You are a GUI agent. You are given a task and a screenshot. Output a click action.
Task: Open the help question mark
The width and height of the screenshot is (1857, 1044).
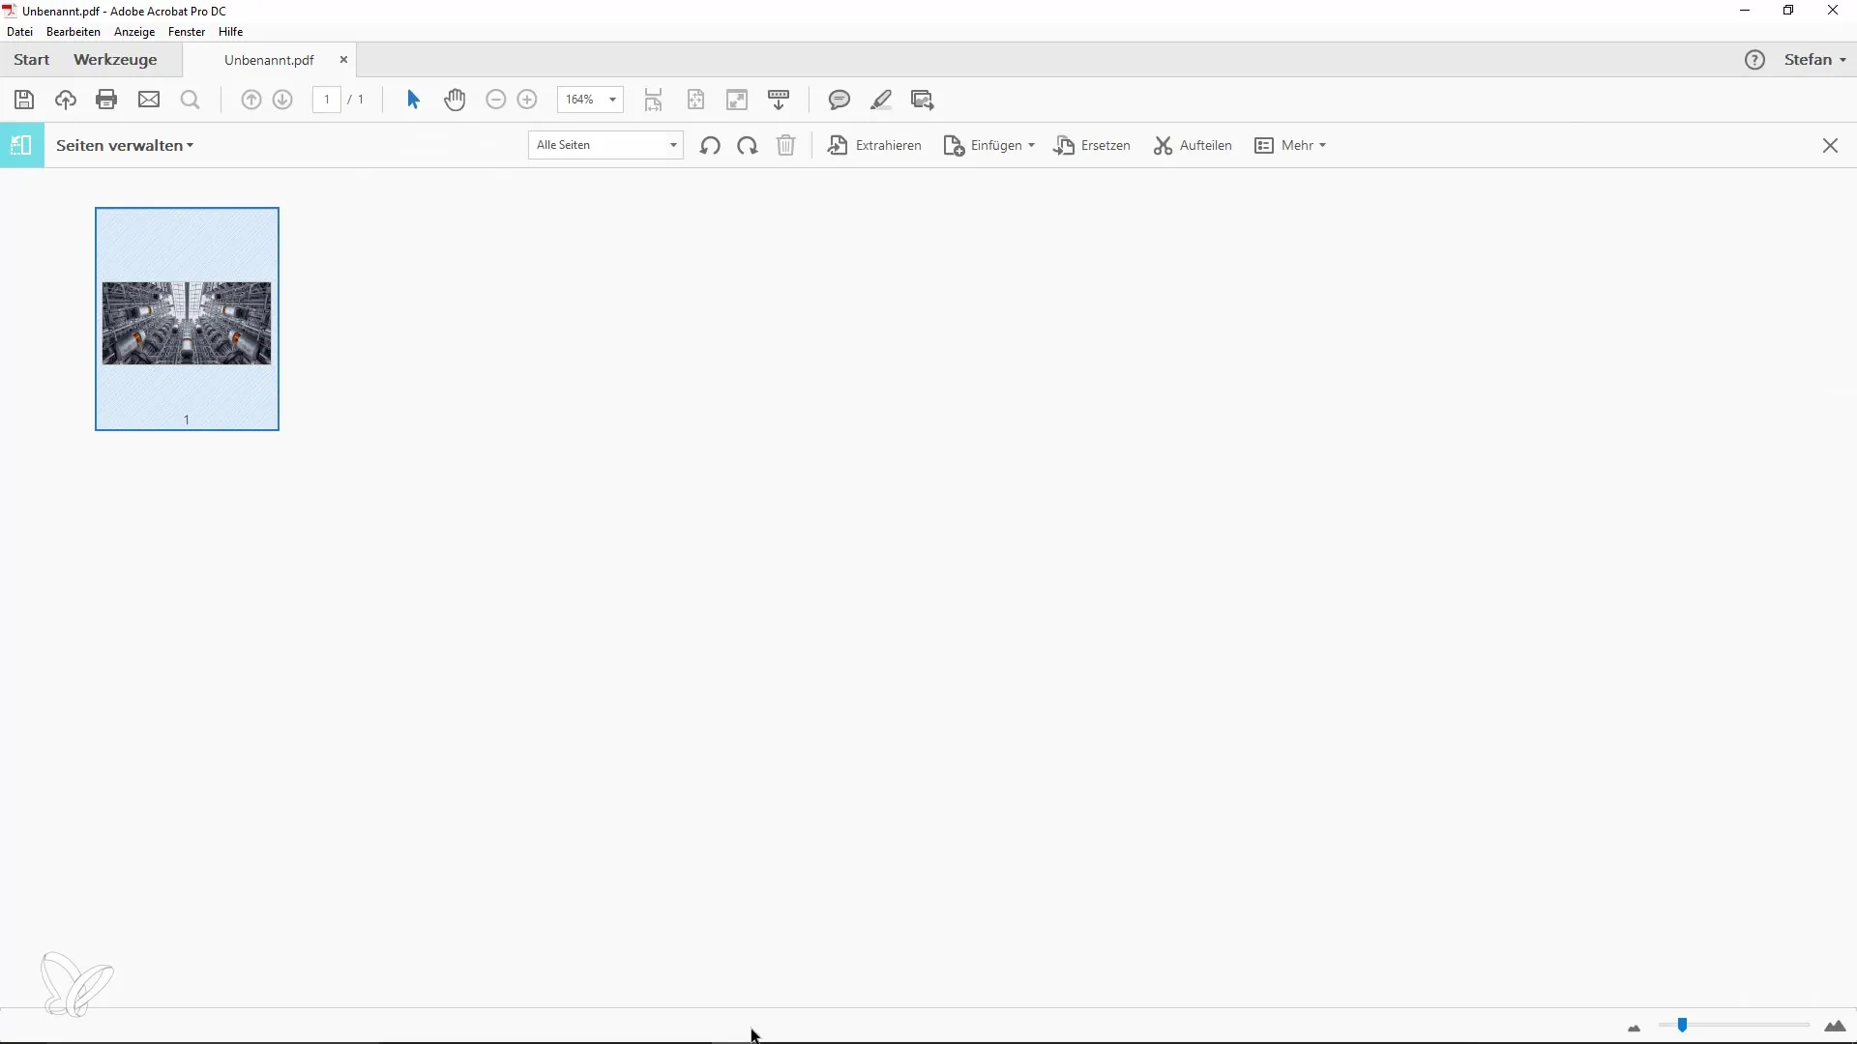[1754, 60]
